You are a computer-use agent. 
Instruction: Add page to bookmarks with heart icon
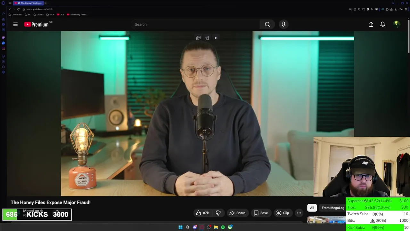(x=376, y=9)
